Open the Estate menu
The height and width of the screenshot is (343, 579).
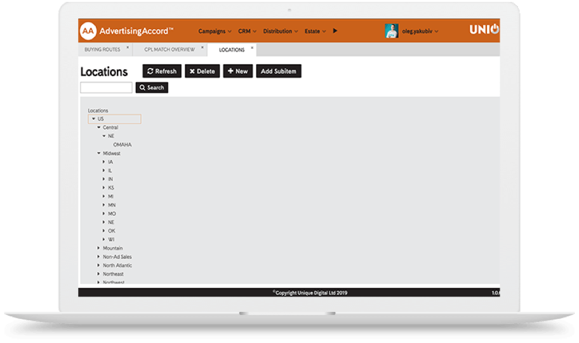(315, 31)
